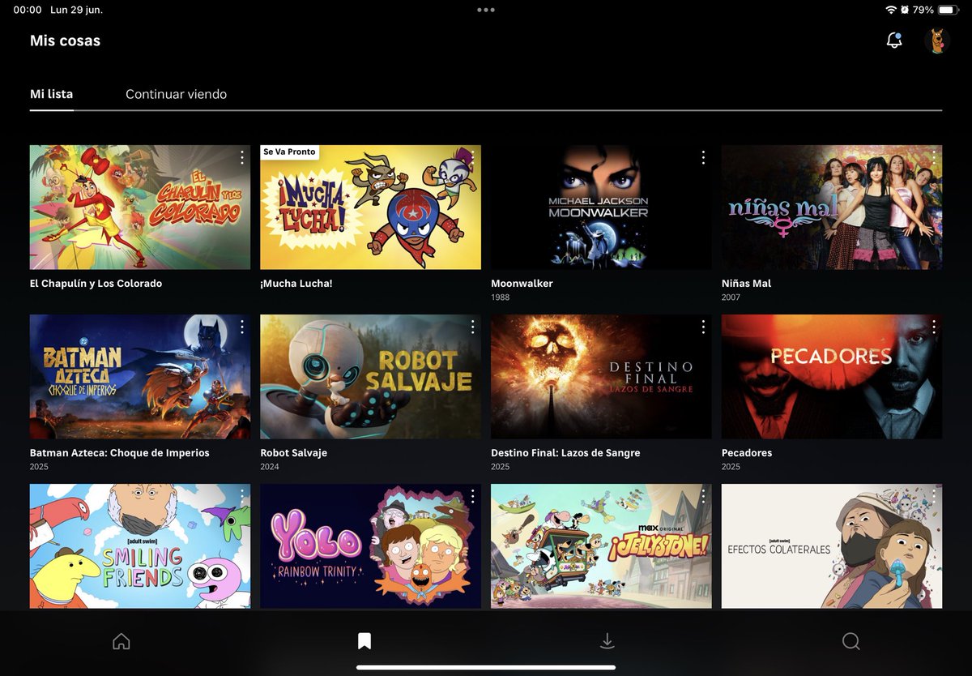Open the Niñas Mal thumbnail
This screenshot has width=972, height=676.
pos(832,208)
